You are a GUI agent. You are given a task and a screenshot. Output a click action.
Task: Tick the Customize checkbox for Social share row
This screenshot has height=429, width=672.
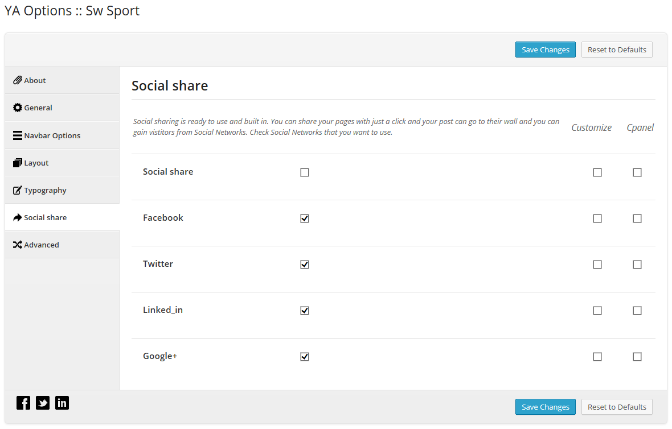coord(597,172)
